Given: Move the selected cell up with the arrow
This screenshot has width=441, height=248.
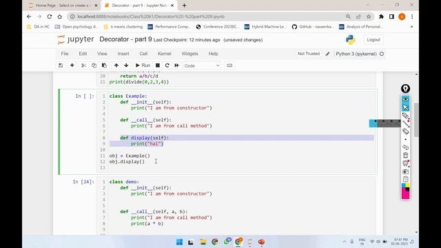Looking at the screenshot, I should [116, 65].
